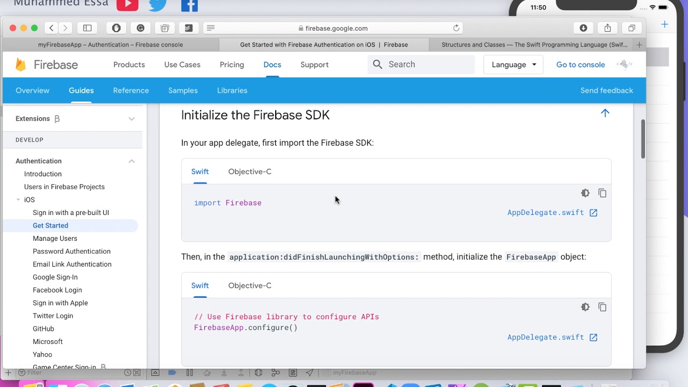Copy the import Firebase code sample

pos(603,193)
